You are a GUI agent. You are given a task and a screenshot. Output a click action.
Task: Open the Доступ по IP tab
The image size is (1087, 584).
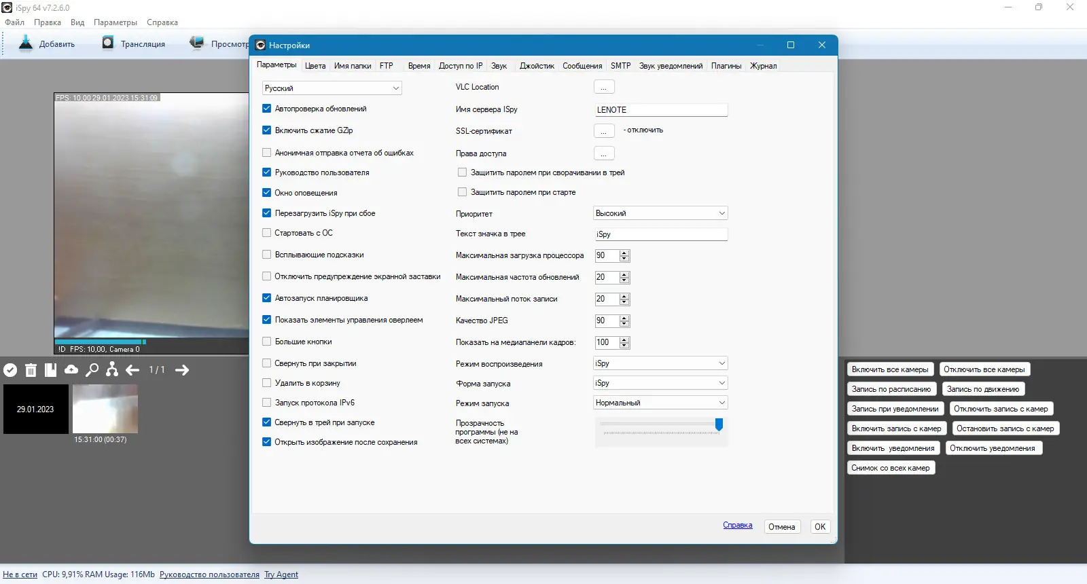click(x=461, y=66)
